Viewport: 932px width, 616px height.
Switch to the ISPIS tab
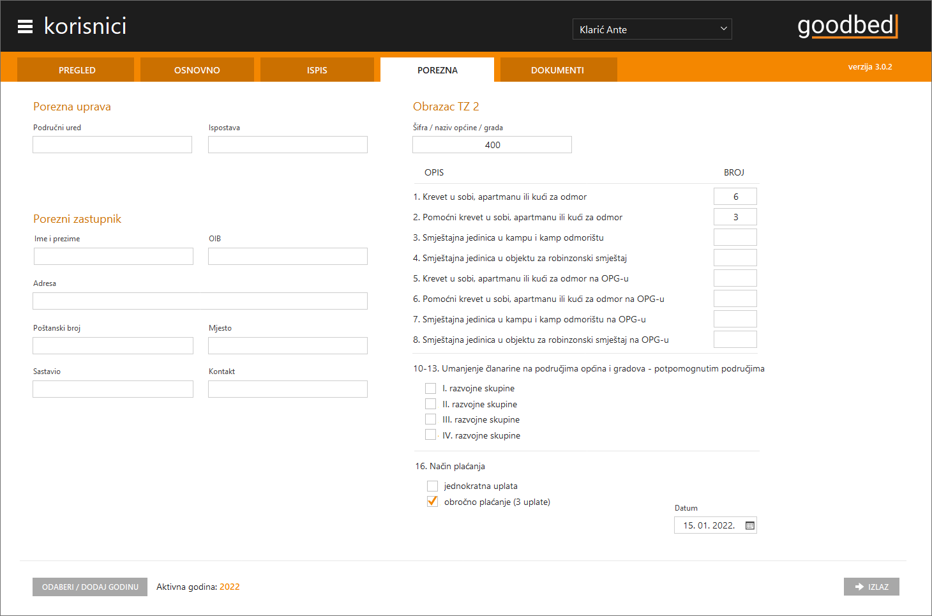click(x=317, y=70)
